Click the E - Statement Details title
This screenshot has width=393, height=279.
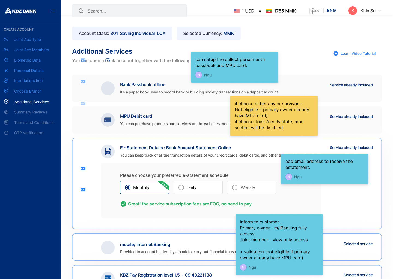point(175,148)
